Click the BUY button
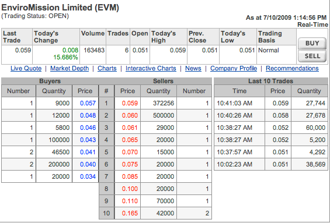The image size is (330, 223). (312, 43)
